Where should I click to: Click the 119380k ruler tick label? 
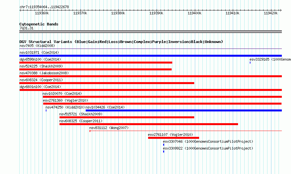point(118,13)
